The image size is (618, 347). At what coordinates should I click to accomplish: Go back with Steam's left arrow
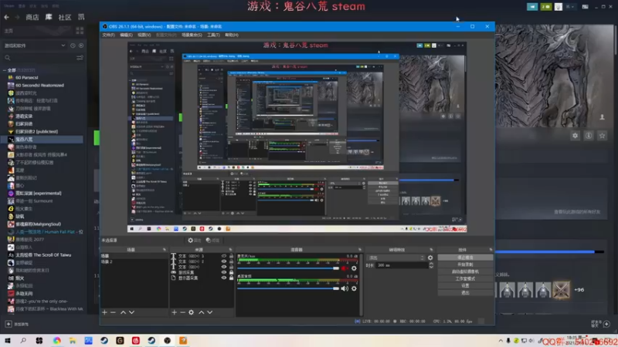tap(7, 17)
